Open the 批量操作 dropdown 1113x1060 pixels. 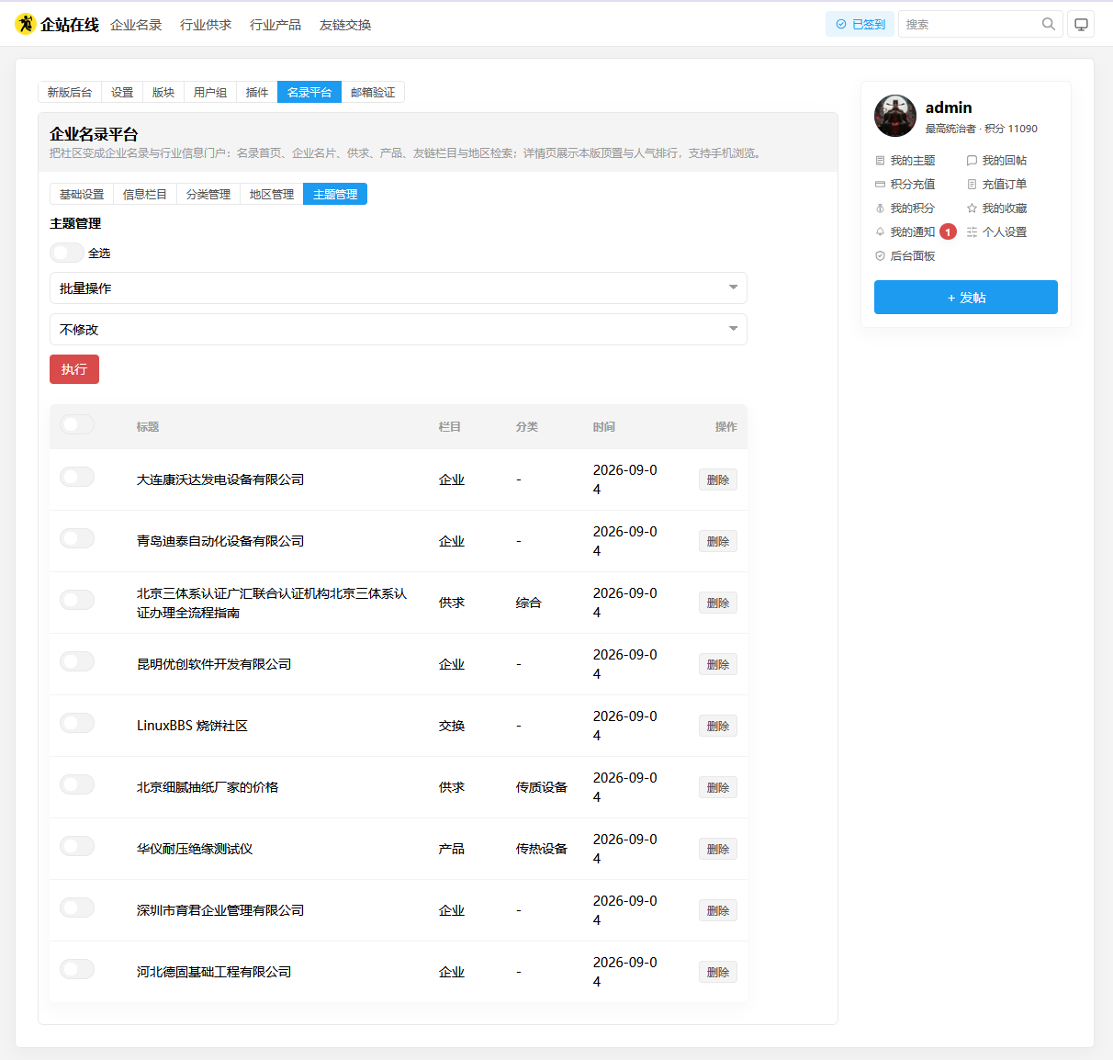(399, 288)
